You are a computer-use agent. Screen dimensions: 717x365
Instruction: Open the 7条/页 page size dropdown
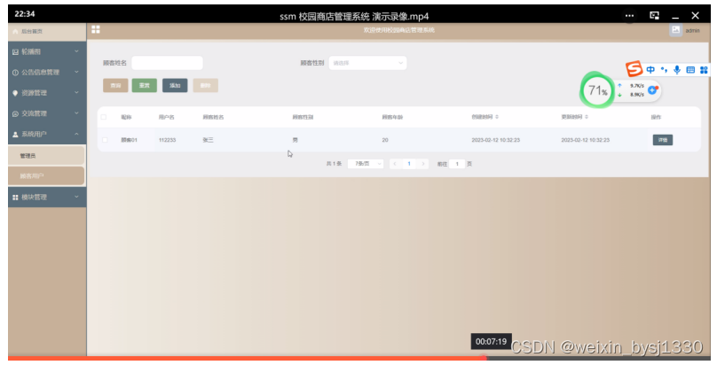pos(366,163)
